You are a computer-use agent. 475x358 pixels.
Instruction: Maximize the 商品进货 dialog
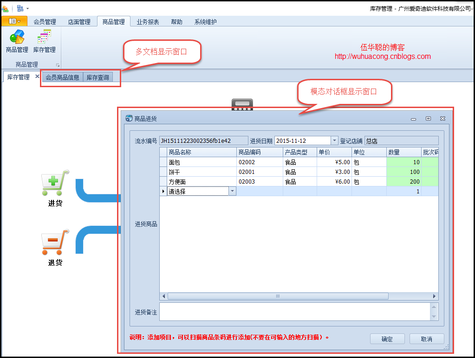click(x=428, y=119)
